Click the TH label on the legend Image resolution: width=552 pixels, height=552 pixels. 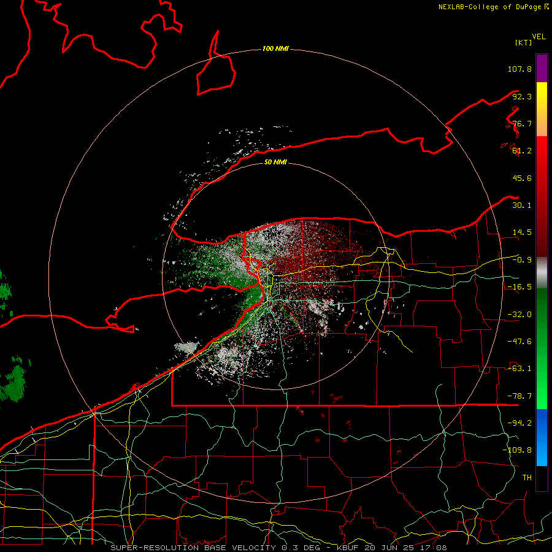[x=527, y=478]
